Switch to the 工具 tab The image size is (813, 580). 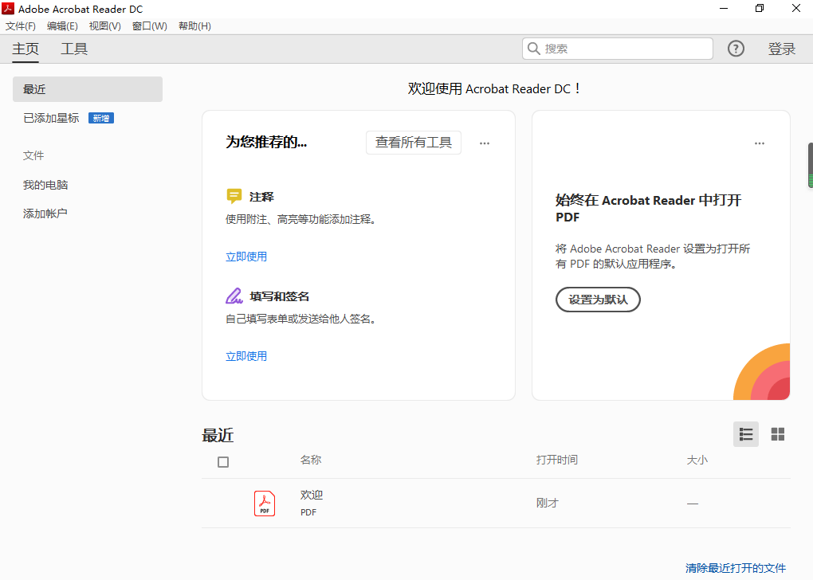coord(74,49)
